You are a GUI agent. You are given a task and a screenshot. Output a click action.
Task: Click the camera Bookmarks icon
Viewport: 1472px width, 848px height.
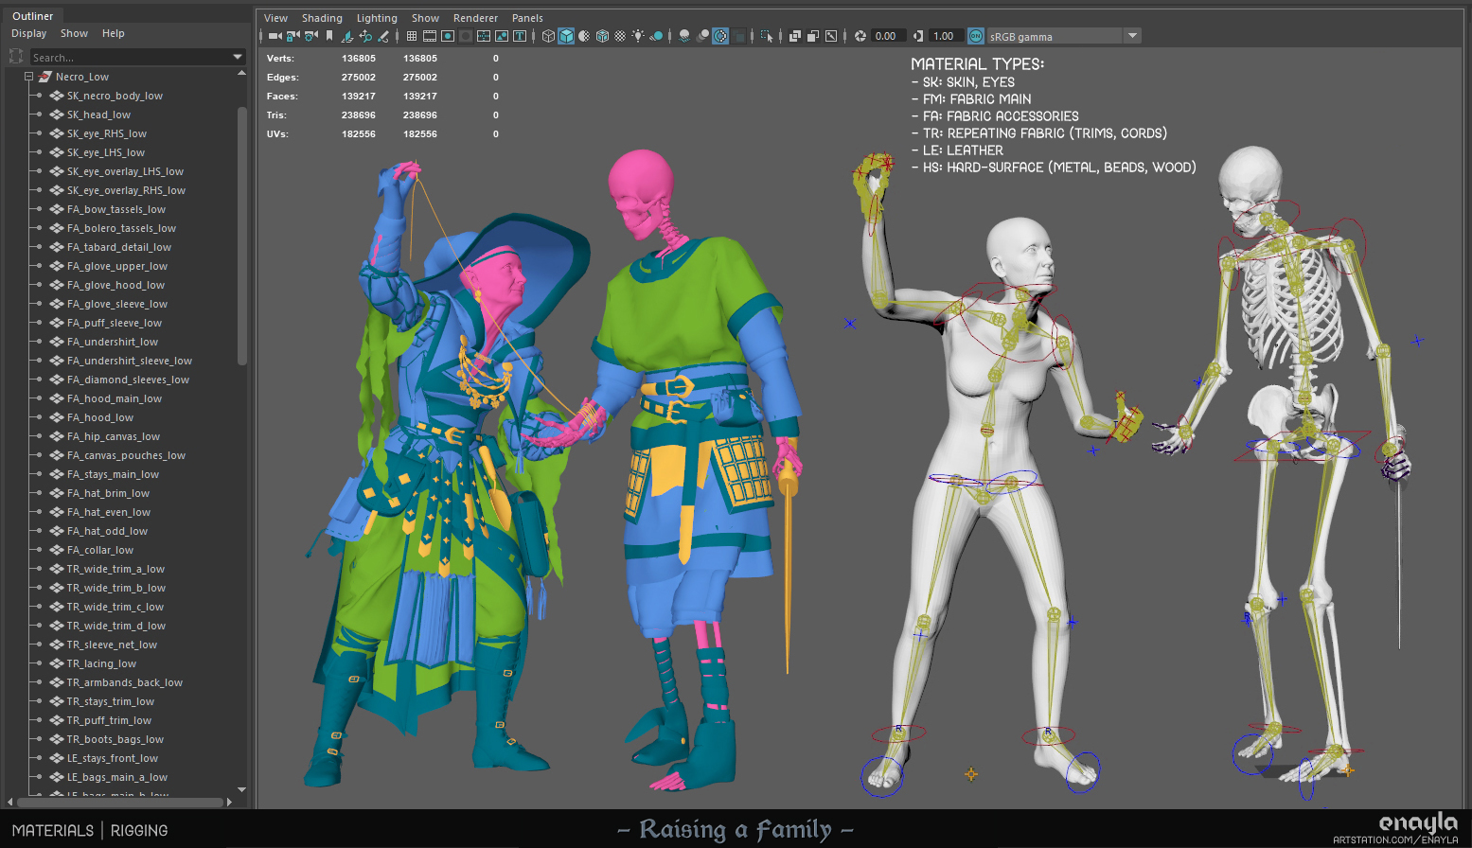329,36
